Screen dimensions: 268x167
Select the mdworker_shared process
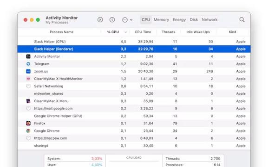[49, 93]
